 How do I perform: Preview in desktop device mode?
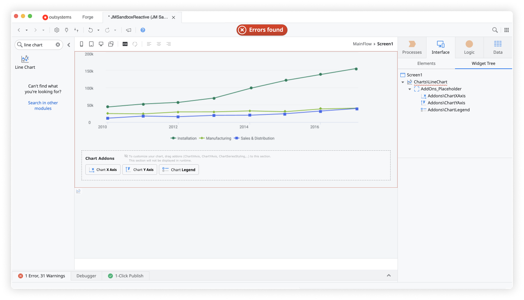point(101,44)
